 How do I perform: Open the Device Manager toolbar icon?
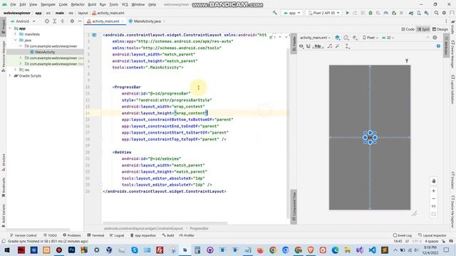tap(419, 13)
